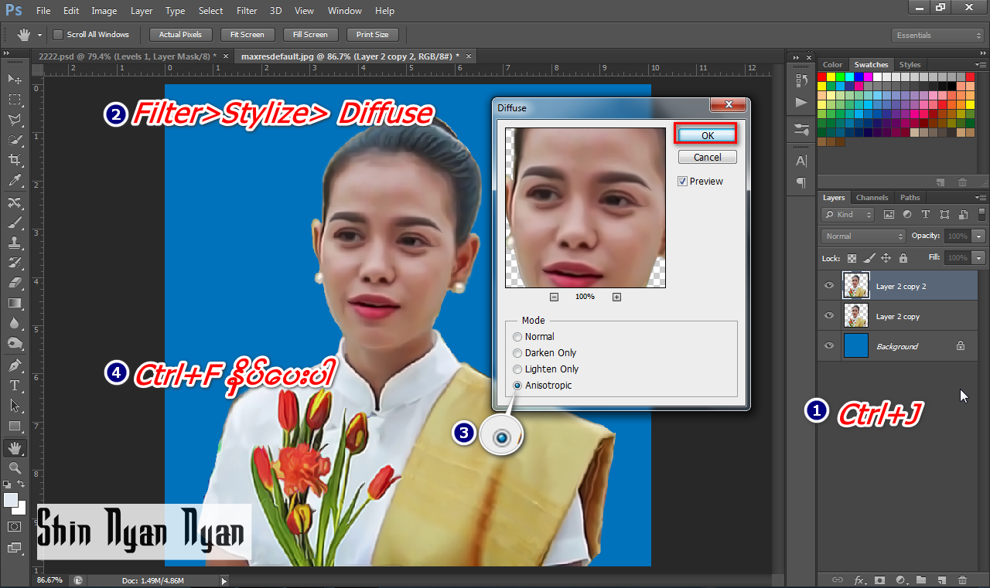Open Normal blend mode dropdown

pos(863,236)
